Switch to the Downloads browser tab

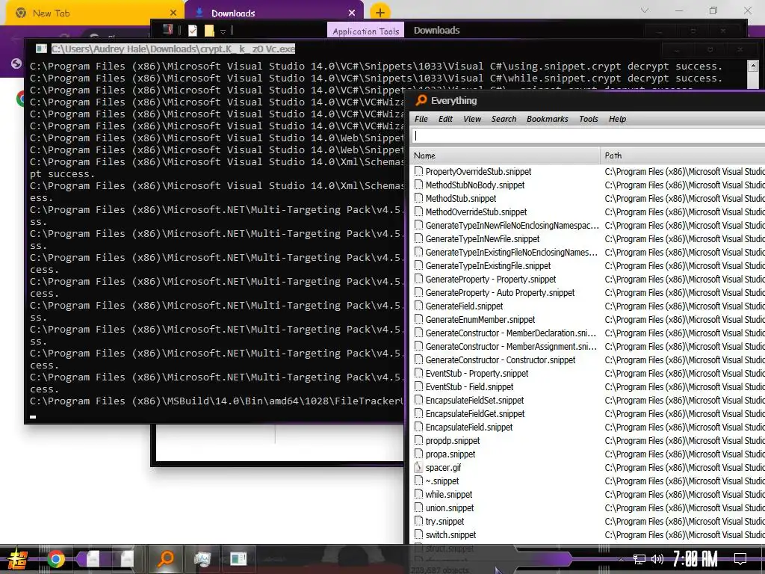point(273,13)
